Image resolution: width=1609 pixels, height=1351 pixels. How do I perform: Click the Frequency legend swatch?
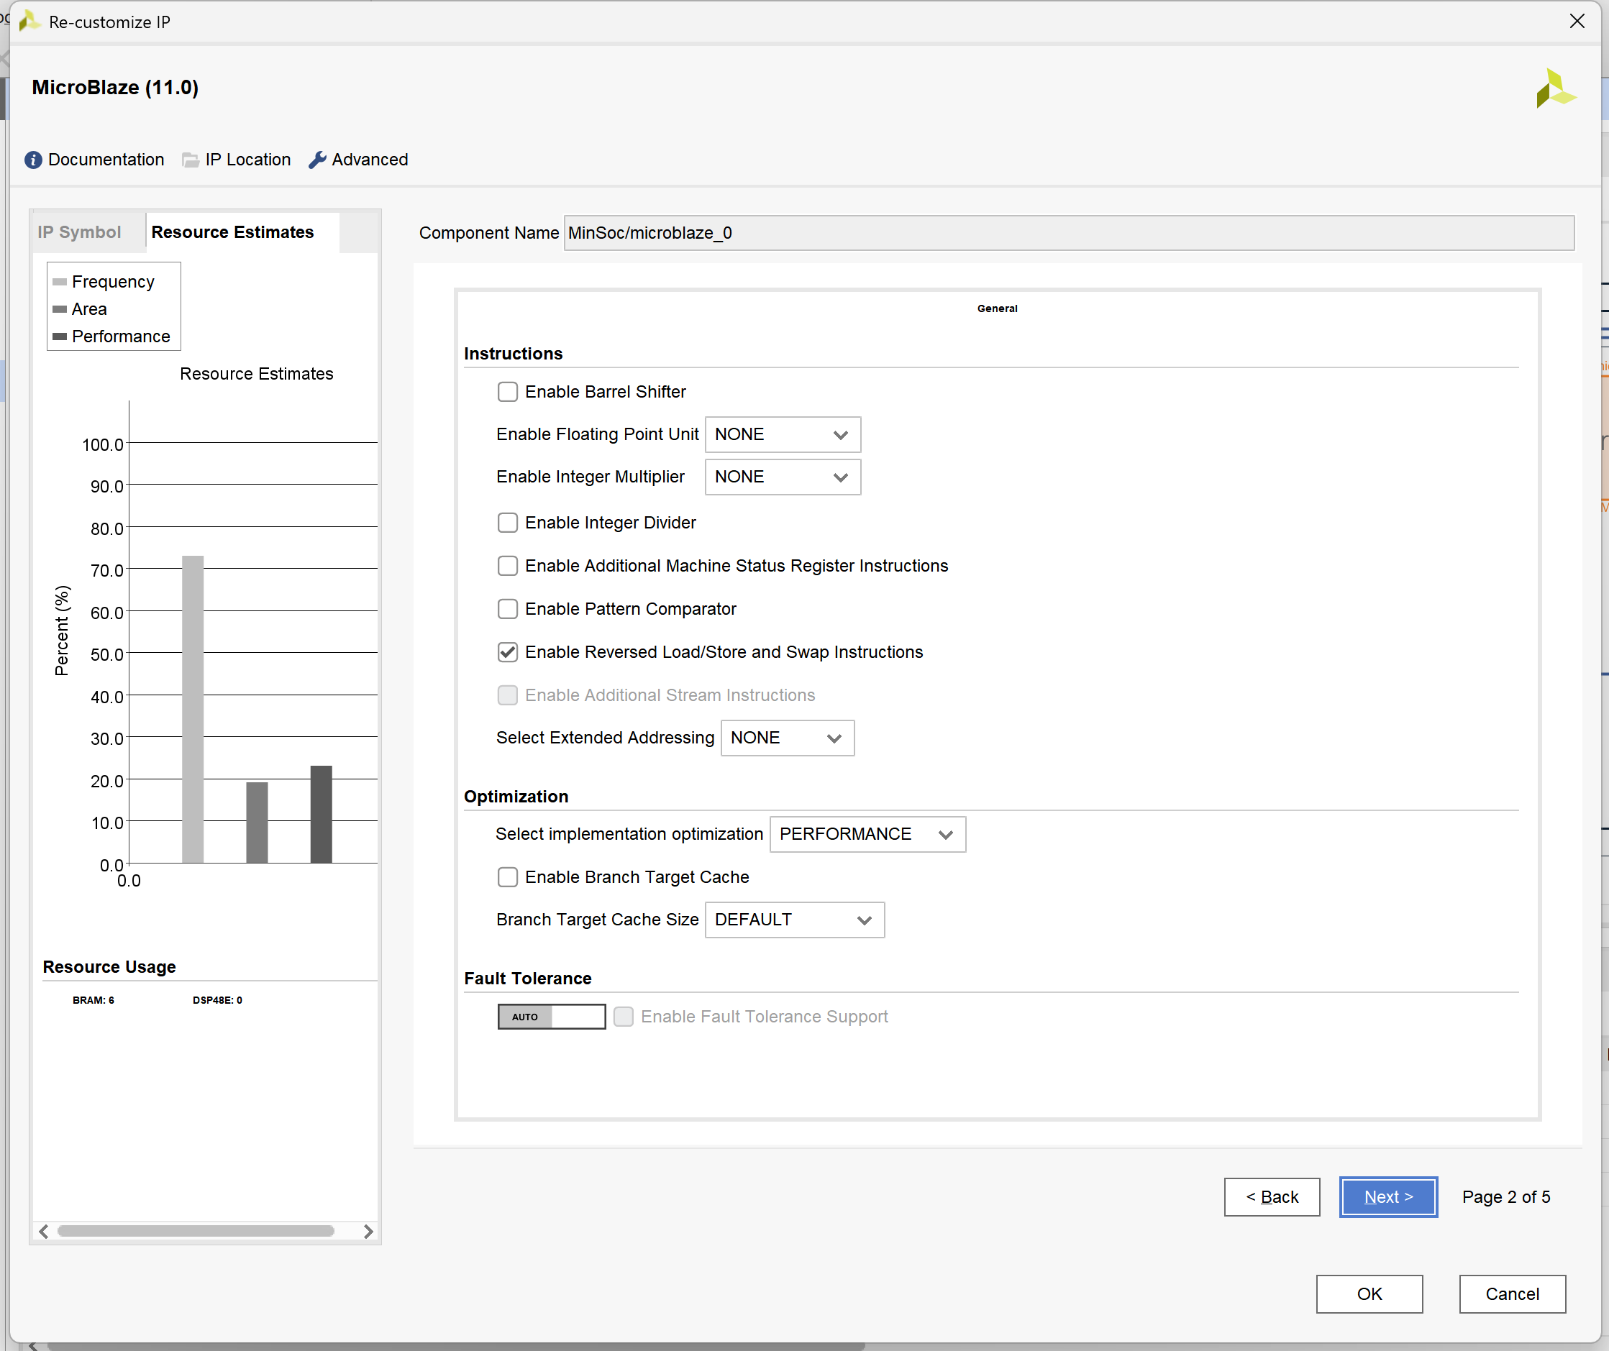point(60,283)
